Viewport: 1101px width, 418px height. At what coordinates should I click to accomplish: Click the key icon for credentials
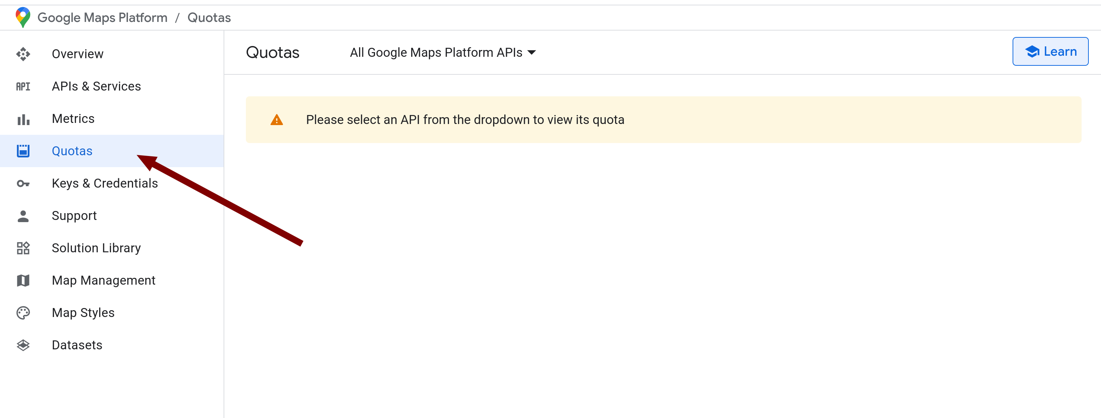[x=23, y=183]
